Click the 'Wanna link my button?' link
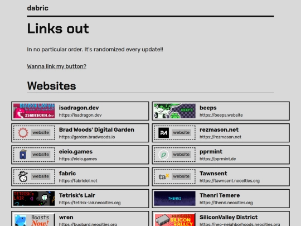This screenshot has height=226, width=301. point(57,66)
